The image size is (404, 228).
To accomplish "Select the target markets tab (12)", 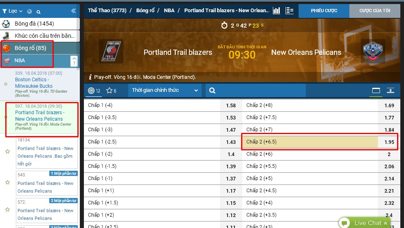I will pos(94,91).
